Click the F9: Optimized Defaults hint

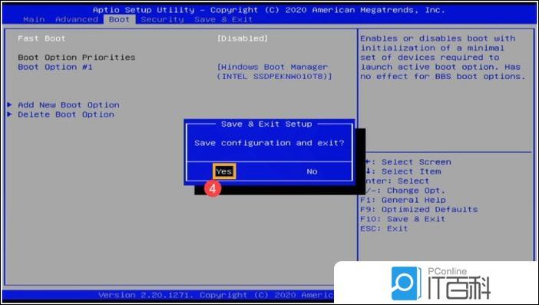418,209
